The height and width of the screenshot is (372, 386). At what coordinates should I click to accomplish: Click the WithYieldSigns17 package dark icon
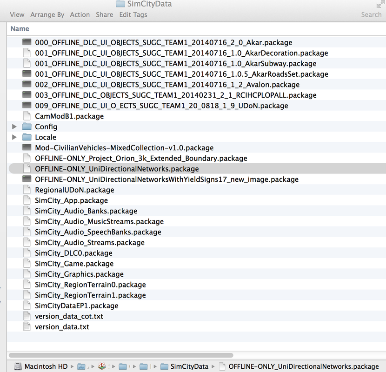(x=27, y=179)
